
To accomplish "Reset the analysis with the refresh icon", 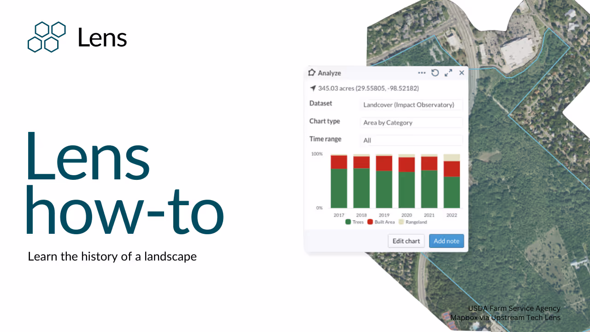I will click(x=435, y=73).
